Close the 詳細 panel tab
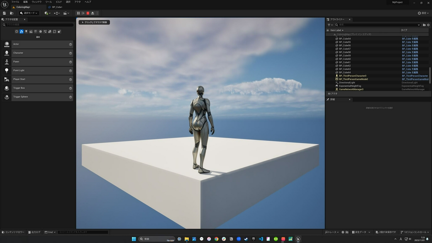 350,99
